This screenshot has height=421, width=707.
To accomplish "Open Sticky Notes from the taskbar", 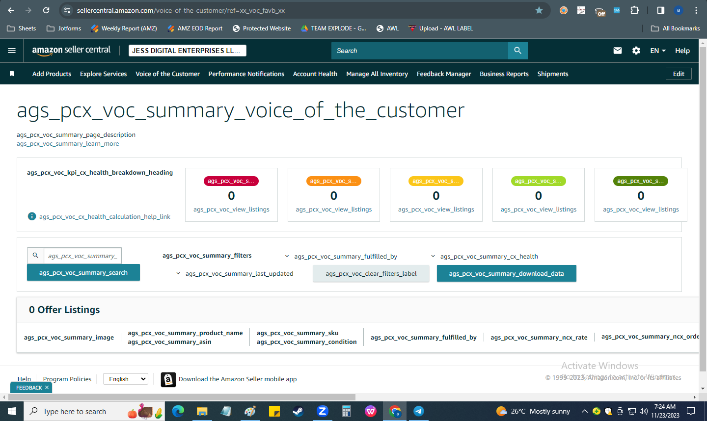I will tap(274, 411).
